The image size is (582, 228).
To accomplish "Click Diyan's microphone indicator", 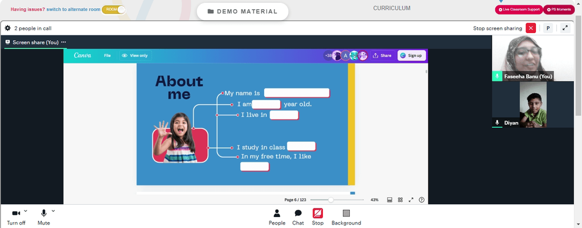I will (x=497, y=122).
